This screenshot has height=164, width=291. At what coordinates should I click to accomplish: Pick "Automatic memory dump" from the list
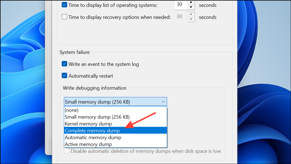click(x=93, y=137)
